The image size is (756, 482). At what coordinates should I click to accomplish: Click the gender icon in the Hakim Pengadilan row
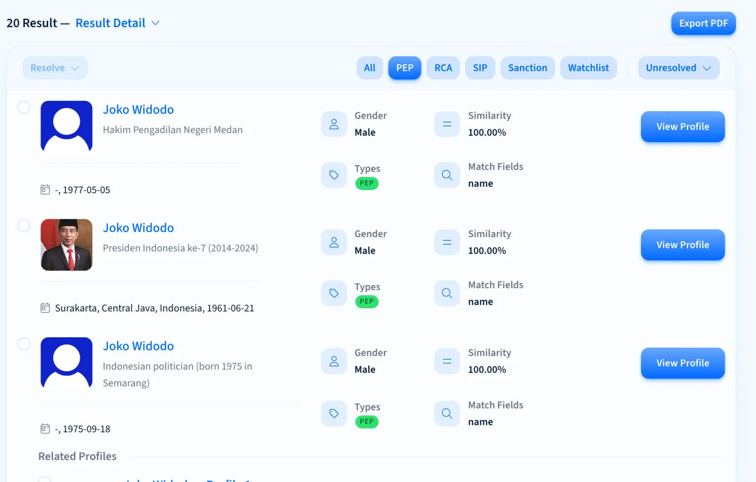[x=334, y=124]
